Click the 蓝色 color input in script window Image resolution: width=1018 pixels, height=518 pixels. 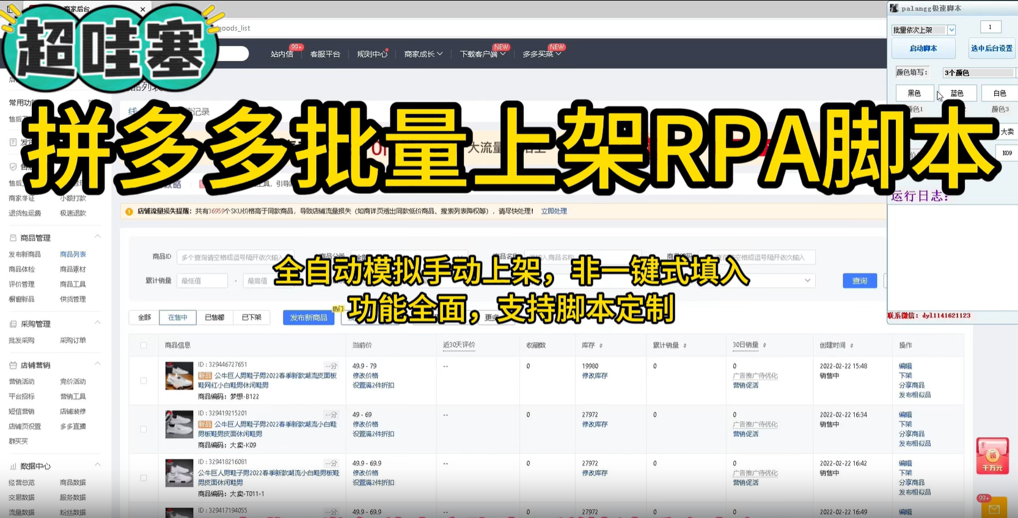click(957, 93)
